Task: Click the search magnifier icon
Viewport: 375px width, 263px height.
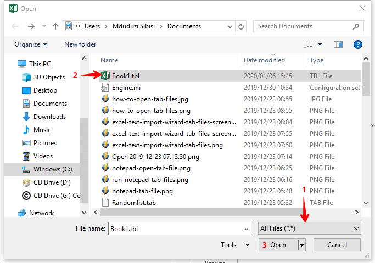Action: pyautogui.click(x=356, y=26)
